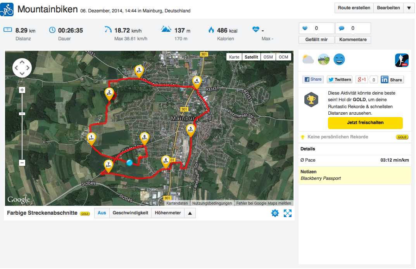
Task: Switch map to OCM view
Action: tap(283, 57)
